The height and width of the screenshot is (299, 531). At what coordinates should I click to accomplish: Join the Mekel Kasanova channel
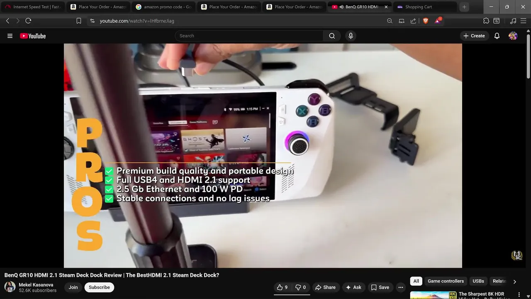73,287
